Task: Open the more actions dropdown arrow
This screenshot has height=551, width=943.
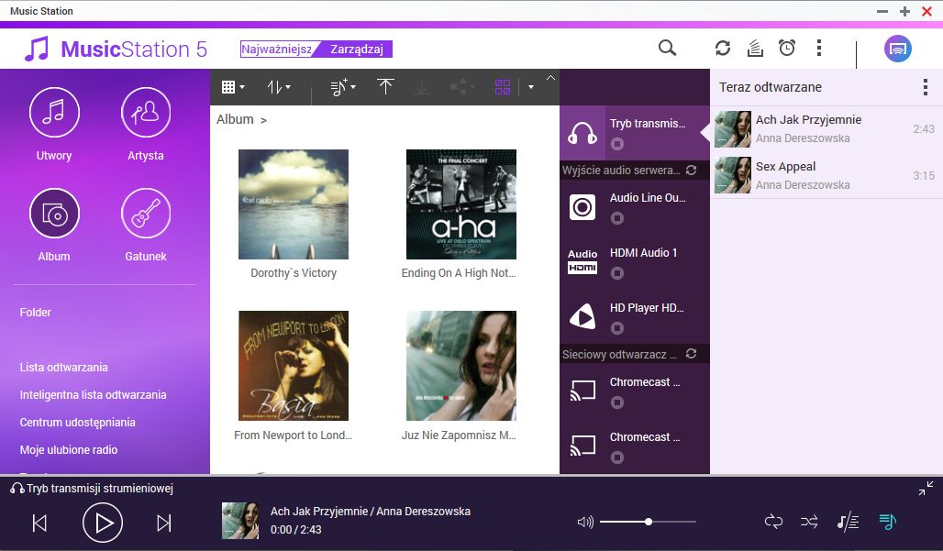Action: point(530,87)
